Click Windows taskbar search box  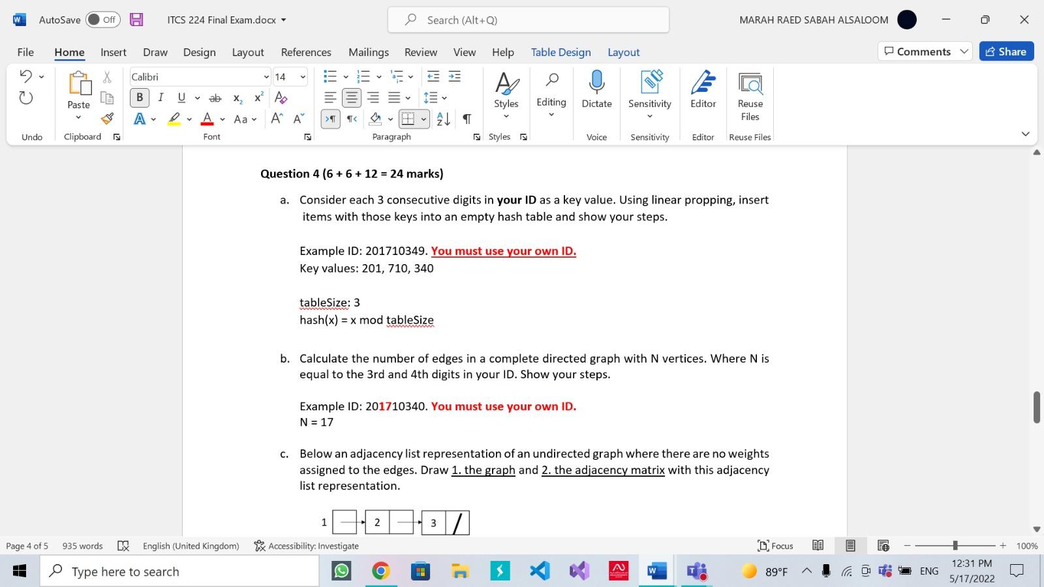tap(180, 571)
